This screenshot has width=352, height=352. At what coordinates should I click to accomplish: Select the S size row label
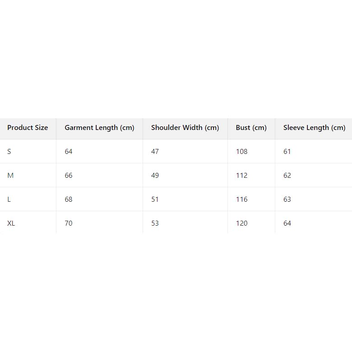[9, 152]
